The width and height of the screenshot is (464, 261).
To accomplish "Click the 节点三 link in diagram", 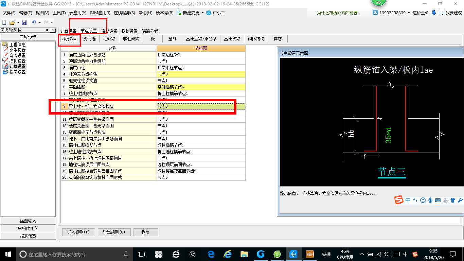I will click(392, 172).
